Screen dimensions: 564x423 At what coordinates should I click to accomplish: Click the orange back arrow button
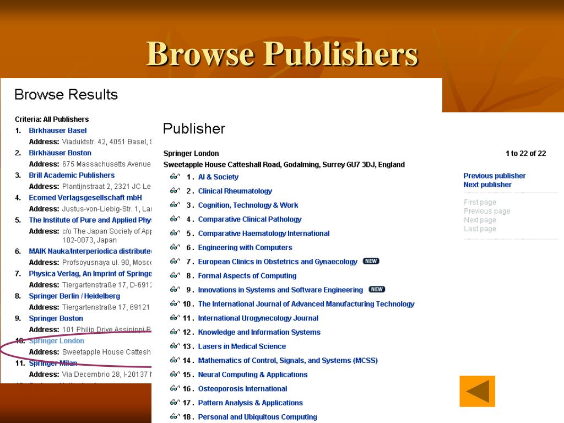tap(478, 392)
